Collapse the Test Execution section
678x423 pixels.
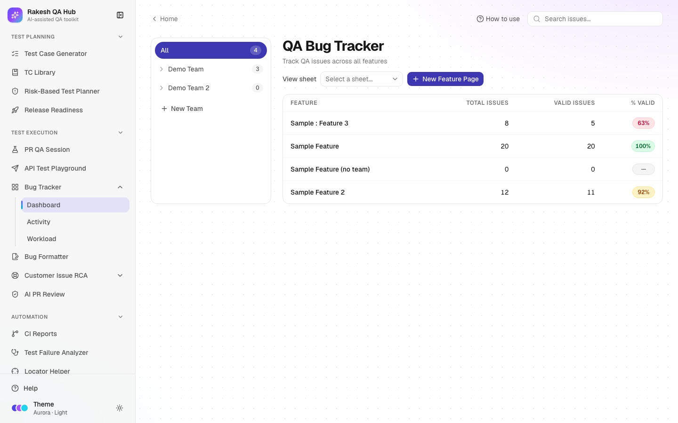pyautogui.click(x=121, y=133)
